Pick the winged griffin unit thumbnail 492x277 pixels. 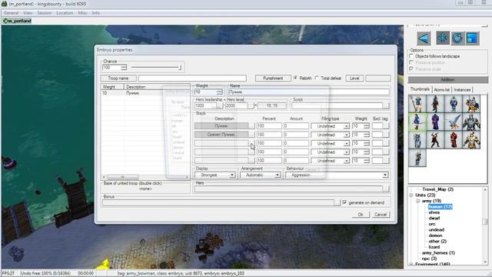(453, 122)
